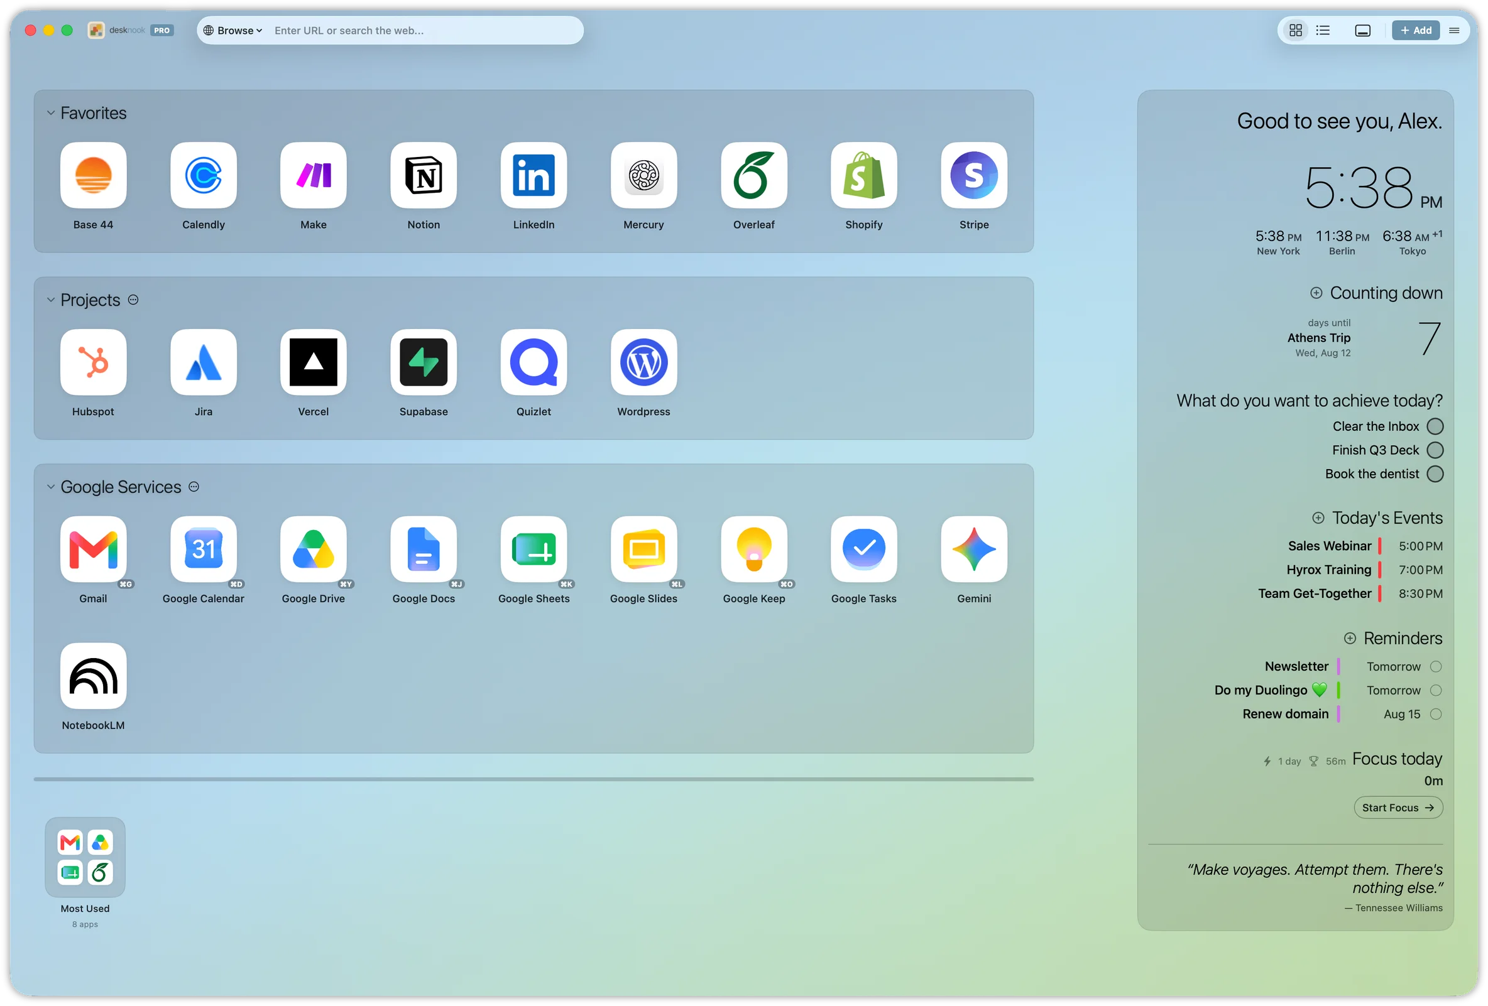Collapse the Projects section
The height and width of the screenshot is (1006, 1488).
50,300
